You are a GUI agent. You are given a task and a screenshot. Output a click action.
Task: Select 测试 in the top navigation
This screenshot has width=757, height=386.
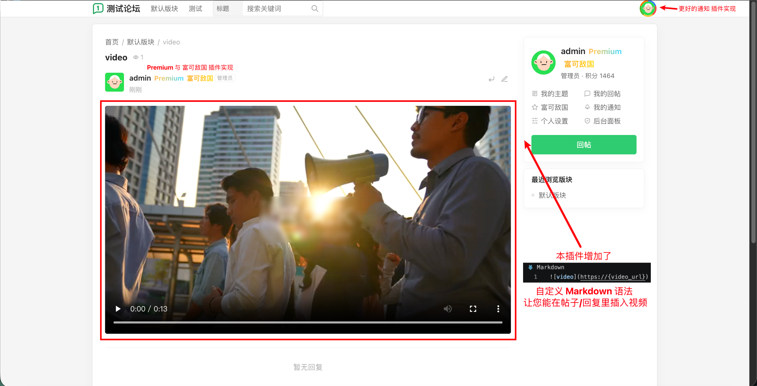(x=195, y=8)
